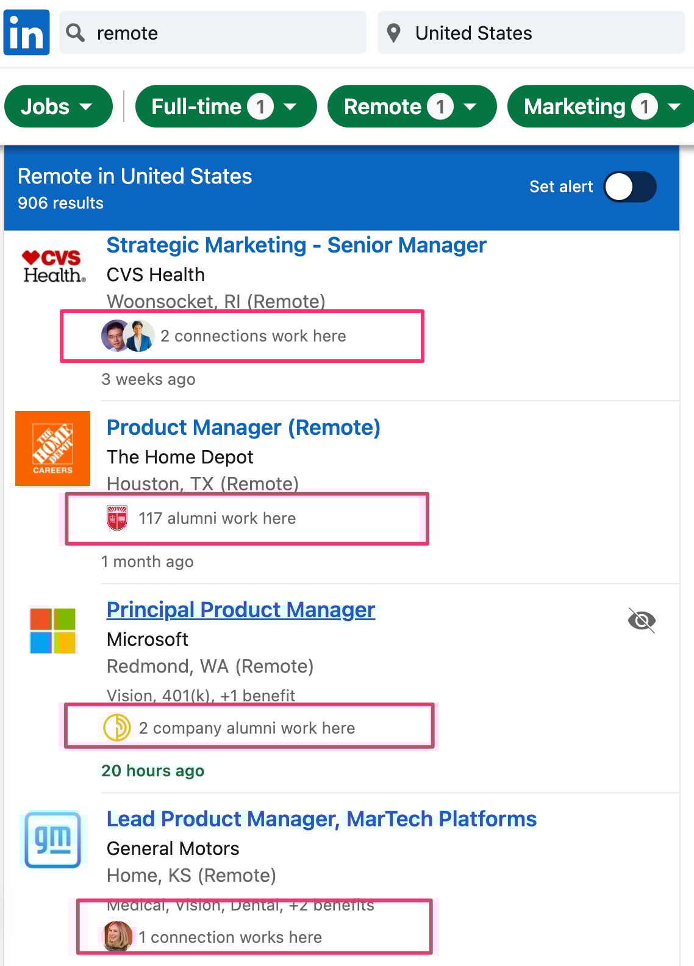This screenshot has width=694, height=966.
Task: Click "Redmond, WA (Remote)" location text
Action: click(x=210, y=667)
